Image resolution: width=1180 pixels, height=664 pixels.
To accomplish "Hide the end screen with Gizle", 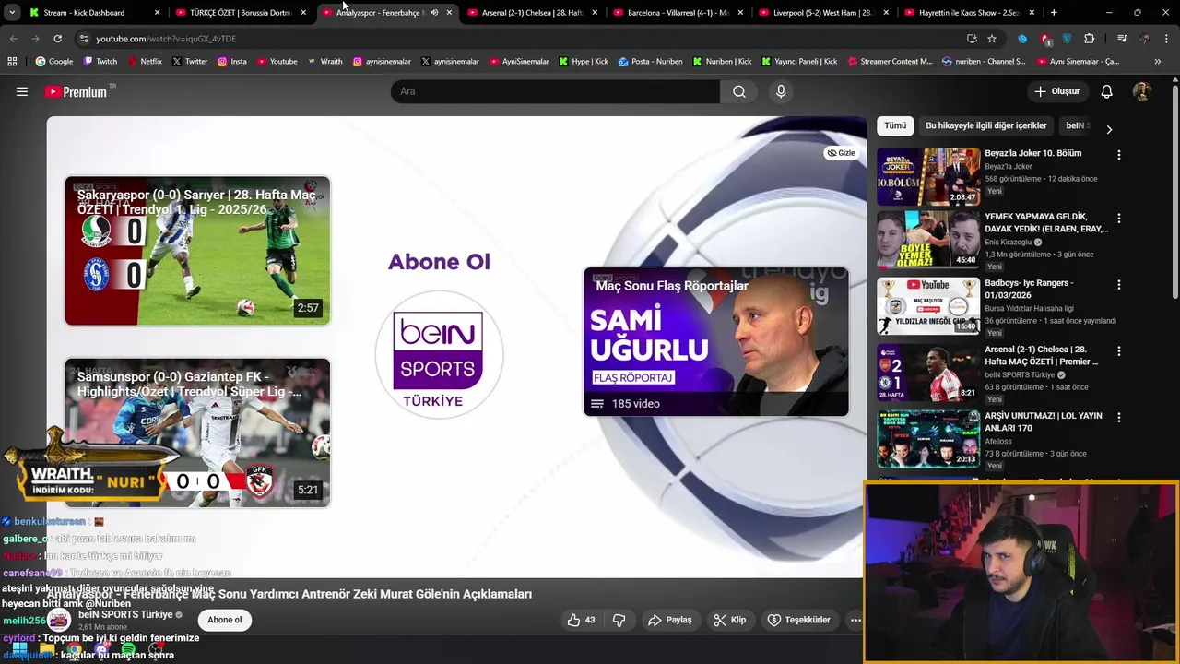I will (x=841, y=153).
